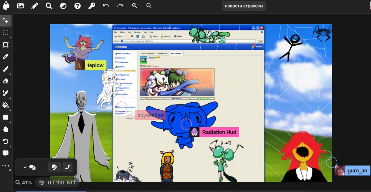Click teplow's avatar thumbnail
This screenshot has width=371, height=192.
point(80,65)
